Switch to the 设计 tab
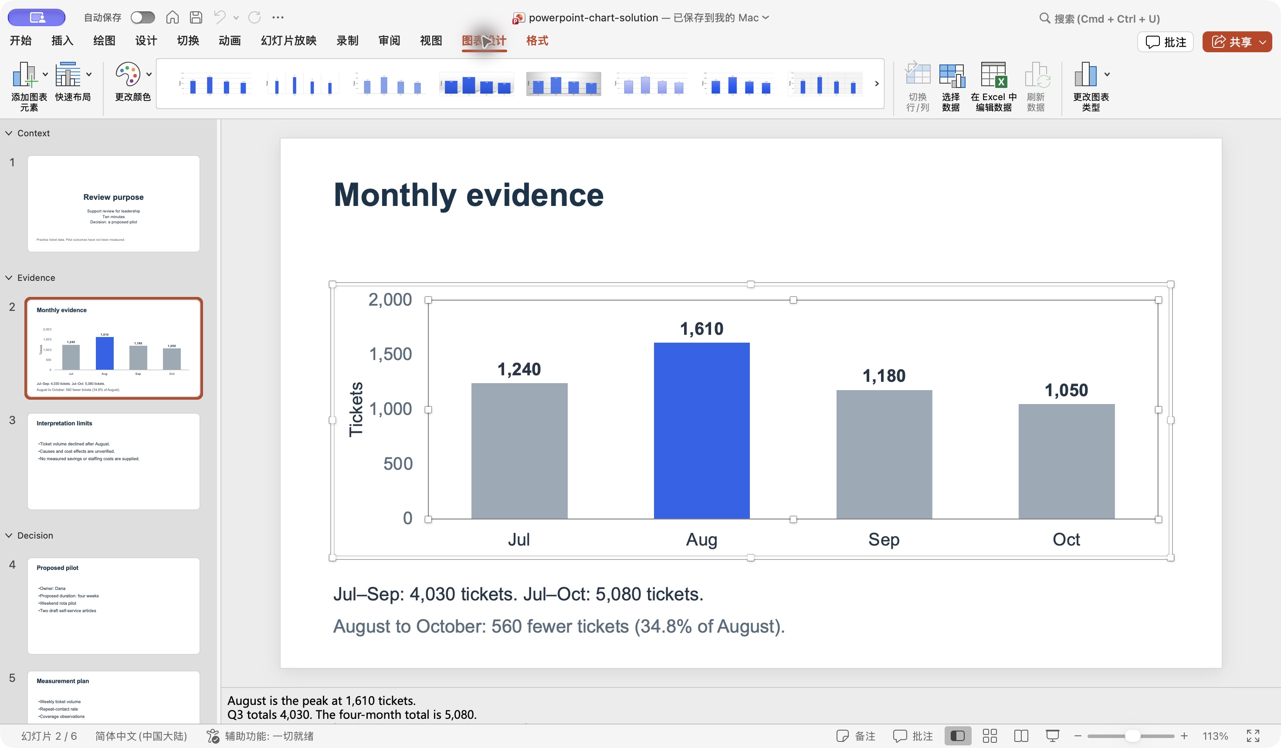This screenshot has height=748, width=1281. click(146, 40)
